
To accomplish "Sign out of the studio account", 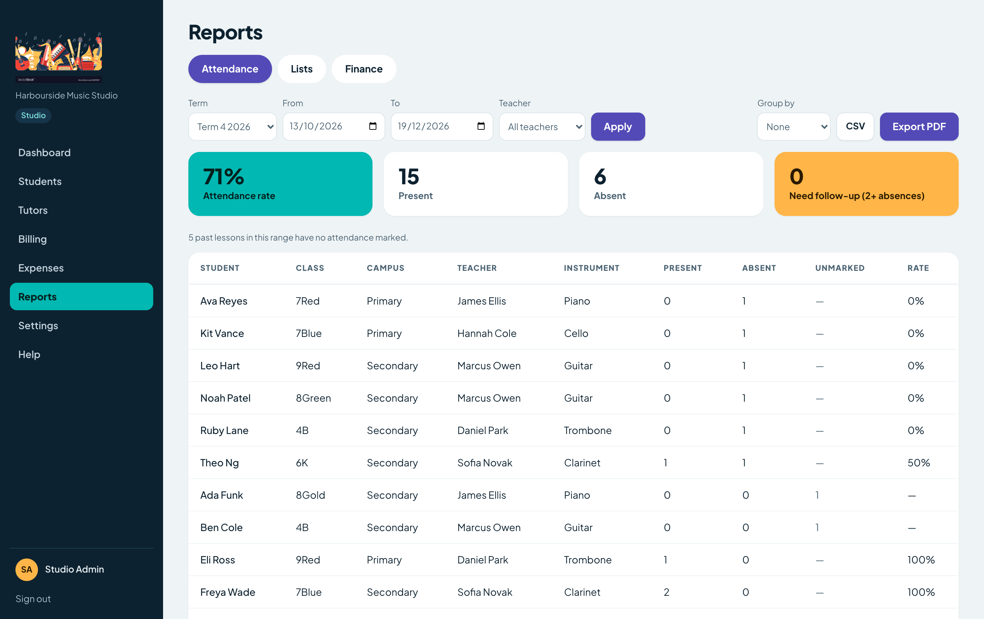I will pos(33,599).
